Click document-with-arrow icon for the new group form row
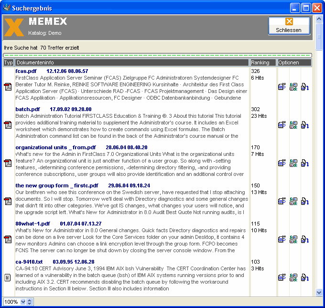This screenshot has width=325, height=308. (x=305, y=201)
